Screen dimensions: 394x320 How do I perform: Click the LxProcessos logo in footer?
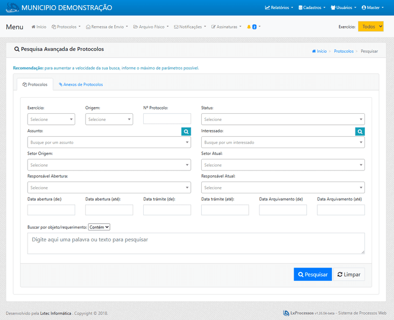point(286,313)
